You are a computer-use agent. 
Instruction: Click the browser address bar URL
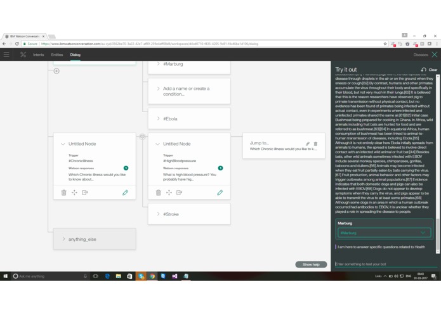point(150,44)
